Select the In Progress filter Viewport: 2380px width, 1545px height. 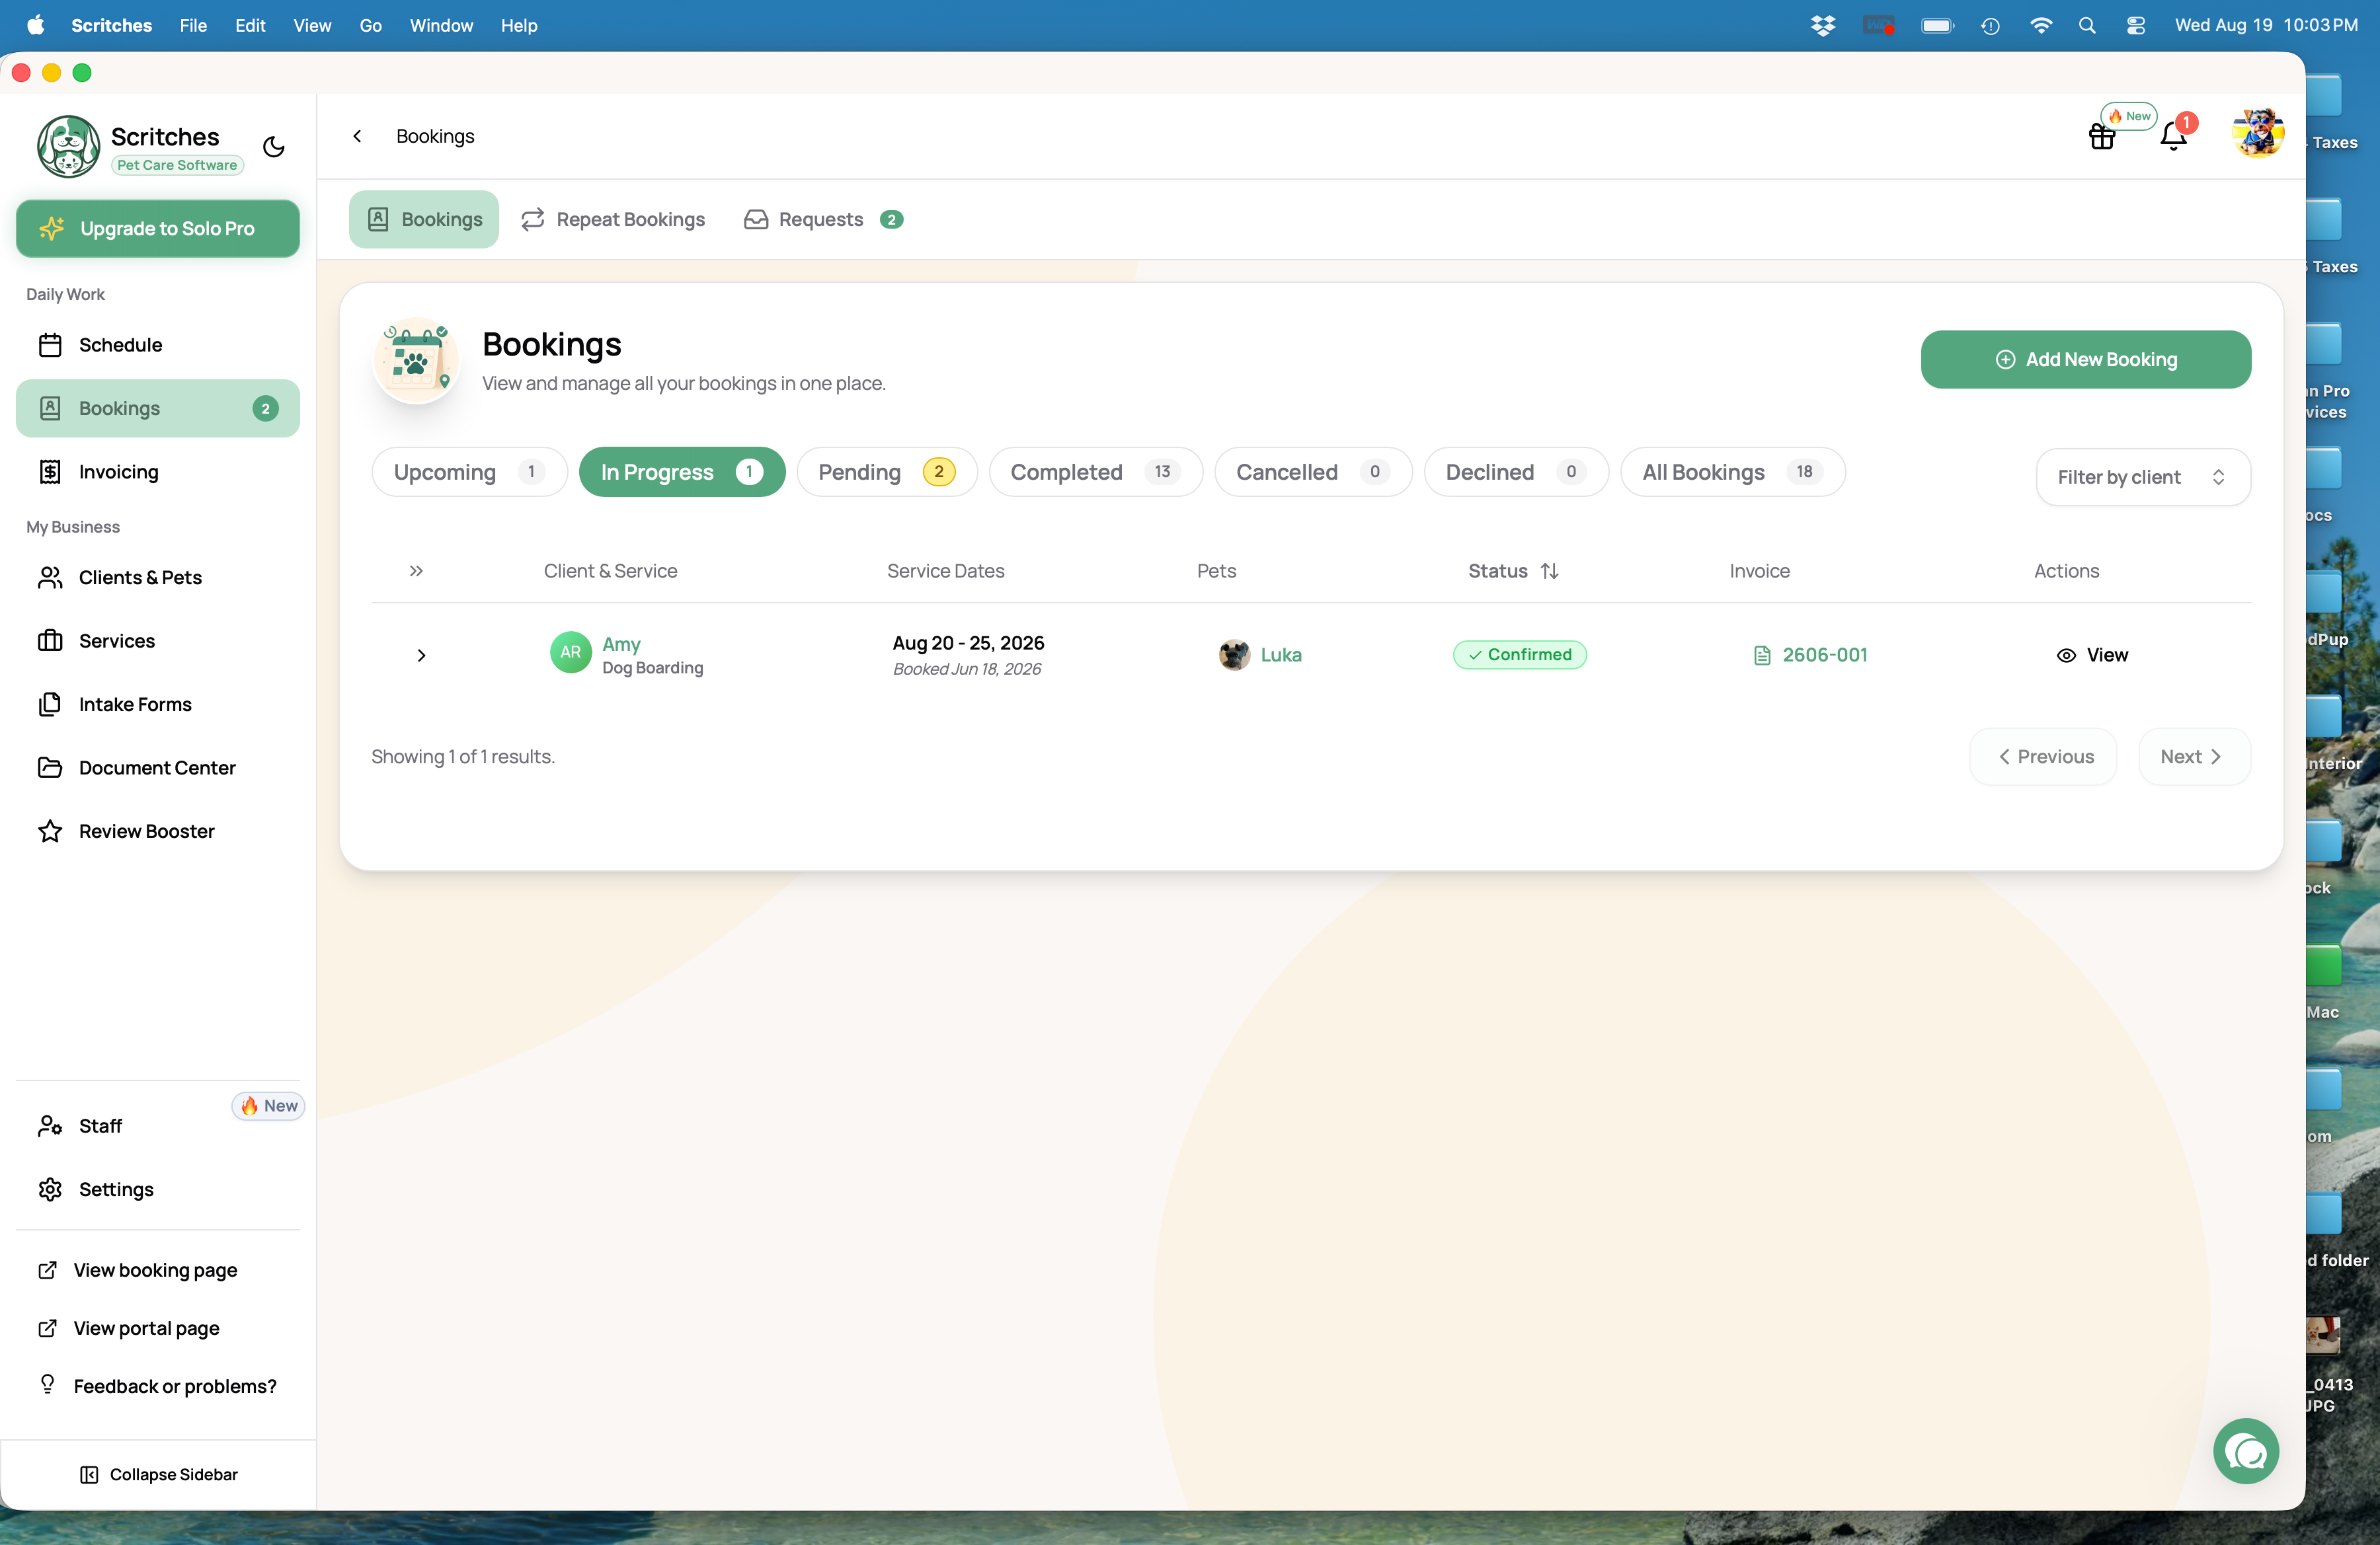point(682,472)
